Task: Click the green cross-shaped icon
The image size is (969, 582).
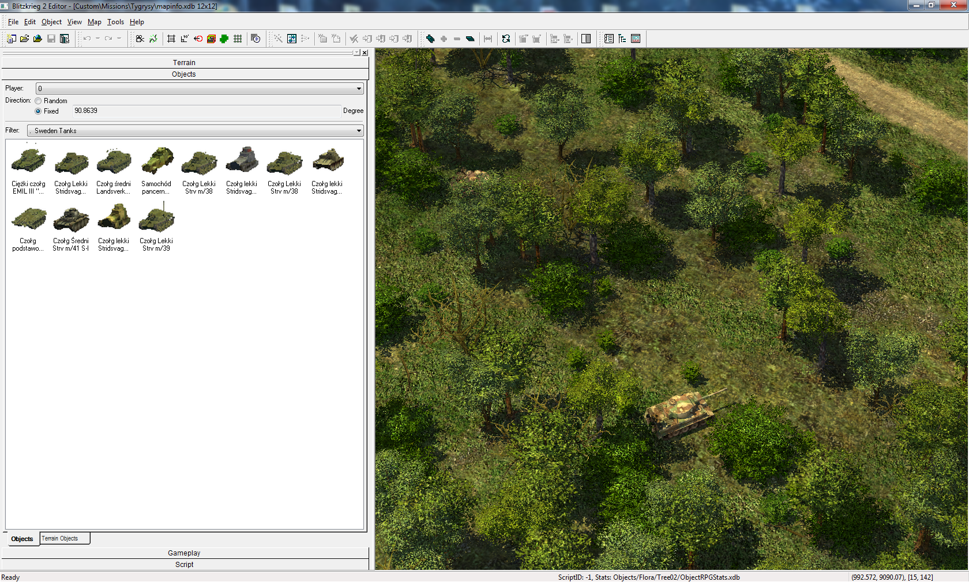Action: (224, 39)
